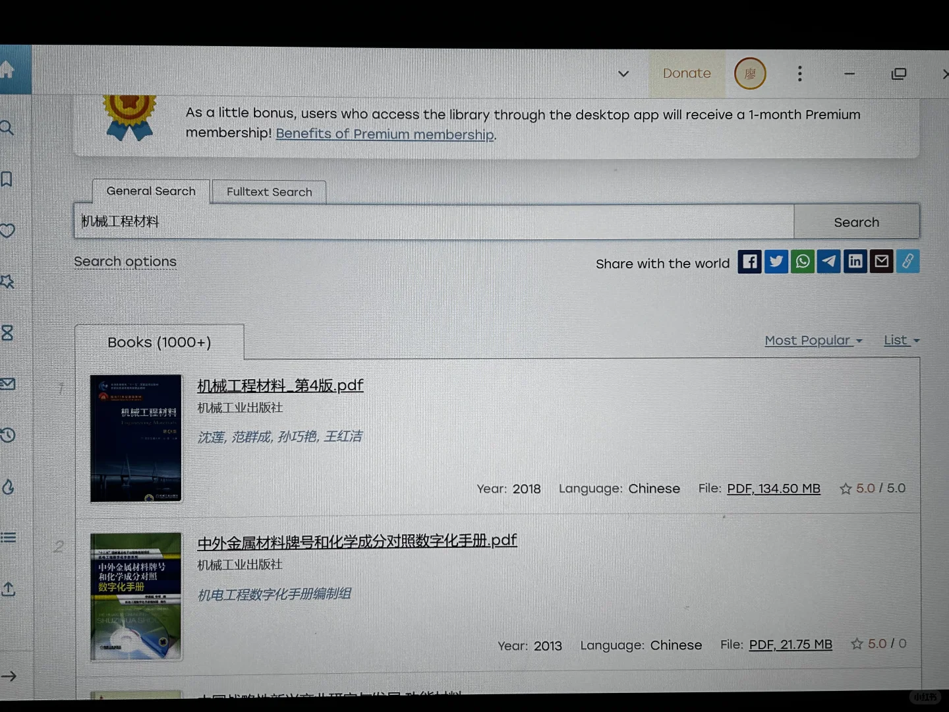949x712 pixels.
Task: Share via WhatsApp icon
Action: tap(802, 262)
